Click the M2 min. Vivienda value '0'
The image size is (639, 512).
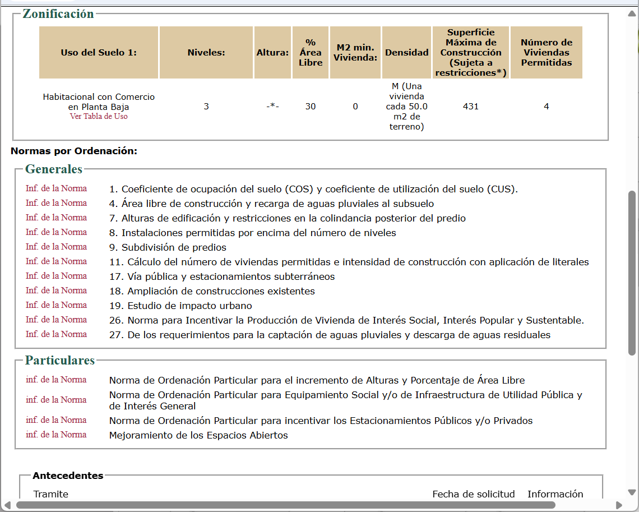355,107
